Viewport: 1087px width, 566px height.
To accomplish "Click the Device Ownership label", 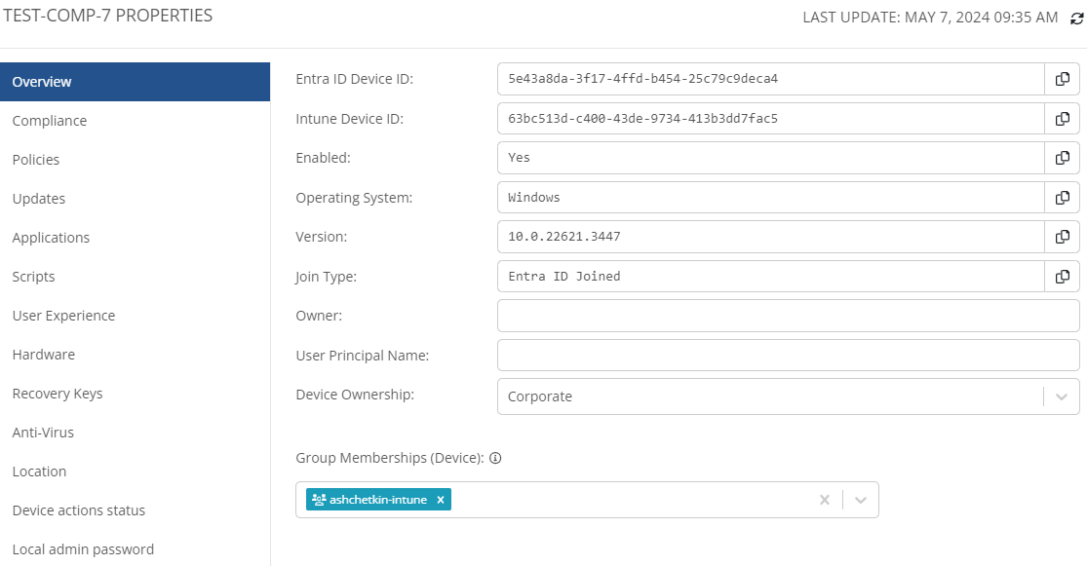I will point(355,395).
